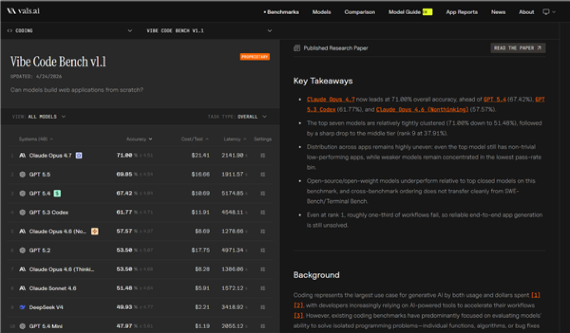Click the published research paper document icon

coord(297,48)
